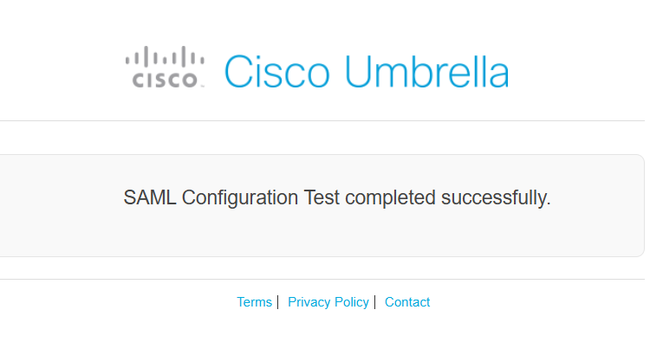
Task: Open the Contact link
Action: [407, 302]
